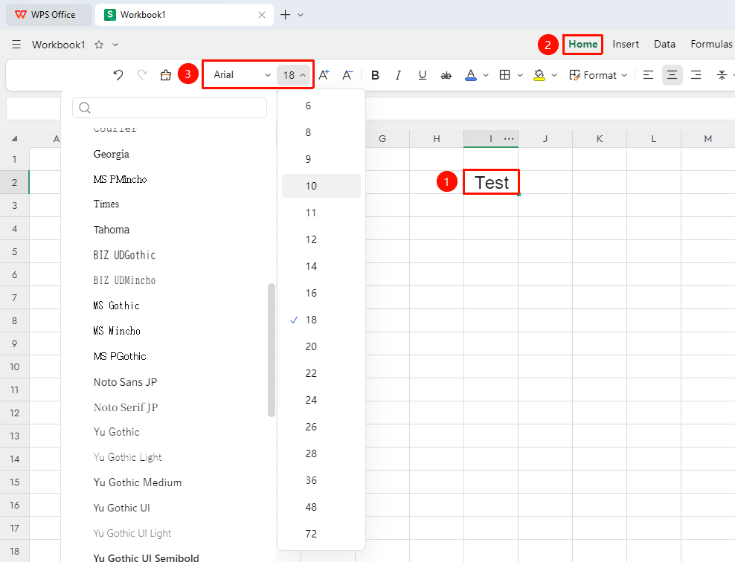Open font color dropdown arrow
Viewport: 735px width, 562px height.
pos(486,75)
